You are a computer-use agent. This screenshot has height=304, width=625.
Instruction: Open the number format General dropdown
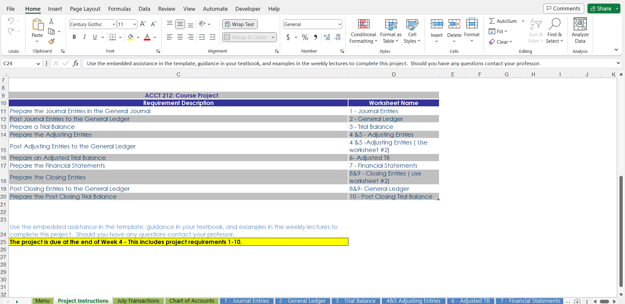340,24
